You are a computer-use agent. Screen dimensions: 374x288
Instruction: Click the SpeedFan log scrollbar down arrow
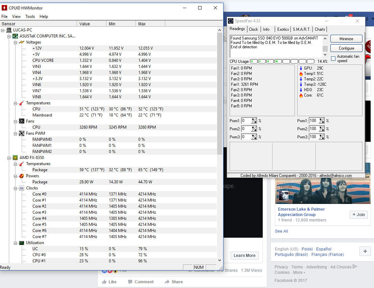coord(325,54)
